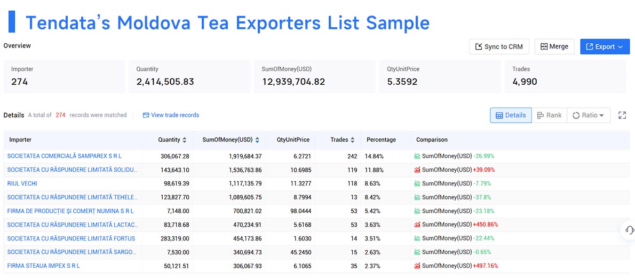This screenshot has height=280, width=635.
Task: Click comparison chart icon with +39.09%
Action: pos(417,170)
